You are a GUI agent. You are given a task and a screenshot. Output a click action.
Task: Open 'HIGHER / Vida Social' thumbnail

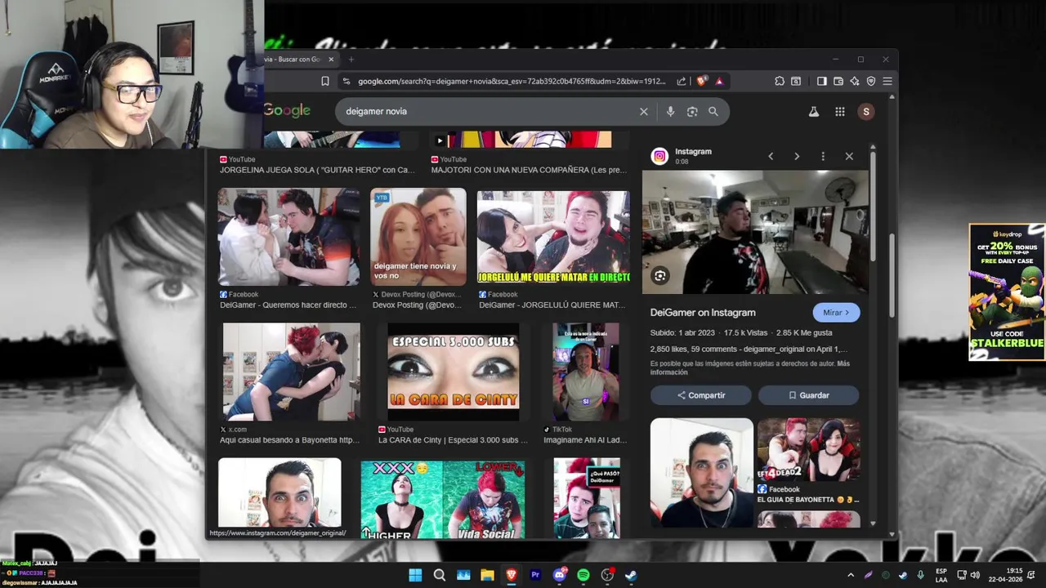click(443, 499)
